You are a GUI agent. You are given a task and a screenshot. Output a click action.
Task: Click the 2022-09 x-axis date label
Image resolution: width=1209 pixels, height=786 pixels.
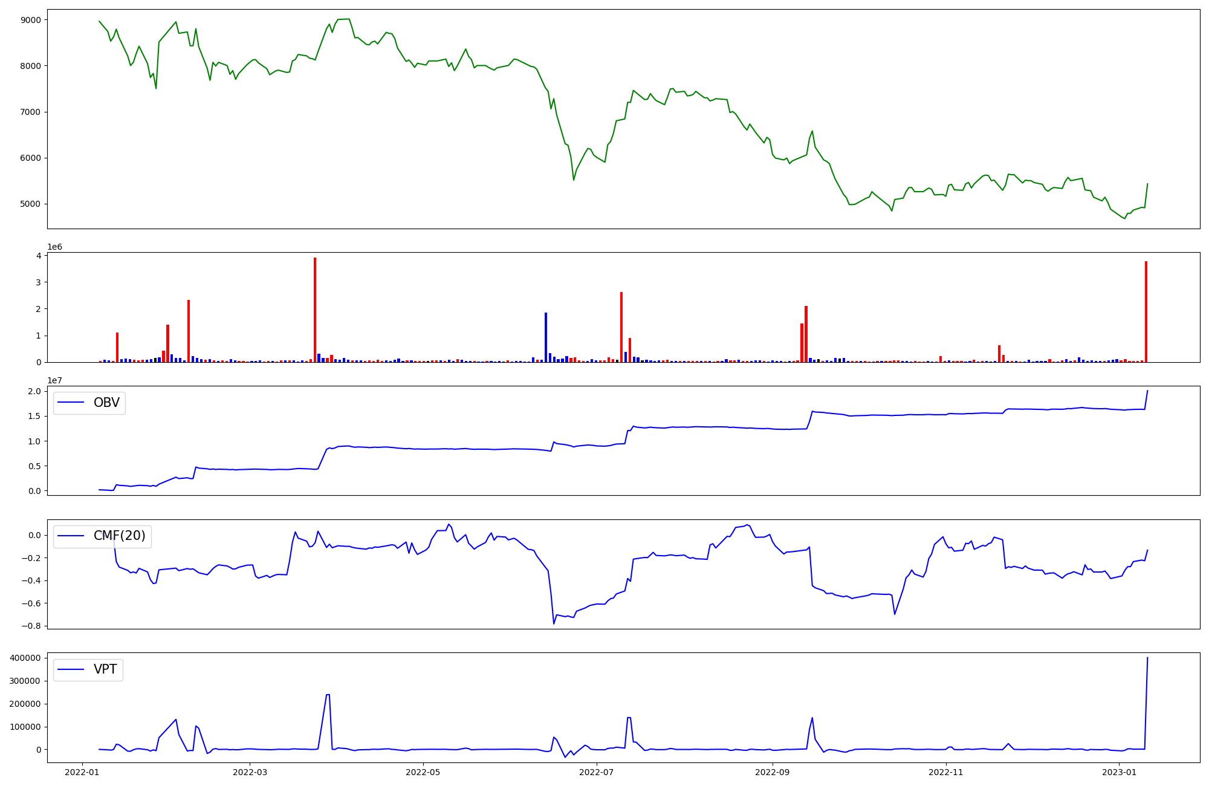[x=773, y=772]
